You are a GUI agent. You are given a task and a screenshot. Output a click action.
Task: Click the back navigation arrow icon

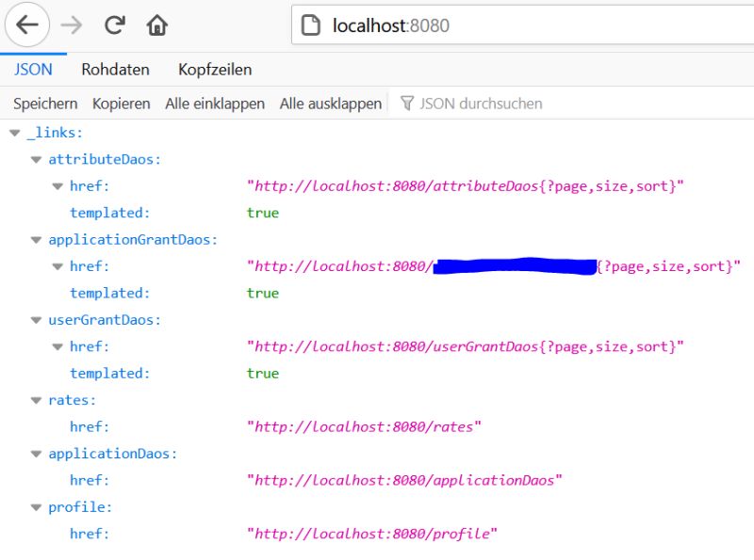coord(26,25)
